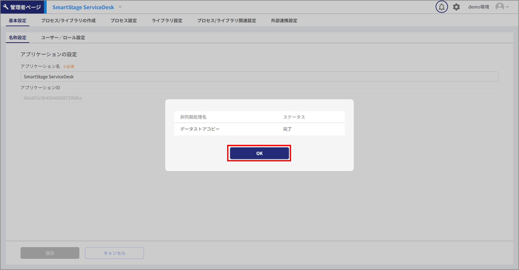Click the アプリケーション名 input field
The image size is (519, 270).
[x=259, y=77]
